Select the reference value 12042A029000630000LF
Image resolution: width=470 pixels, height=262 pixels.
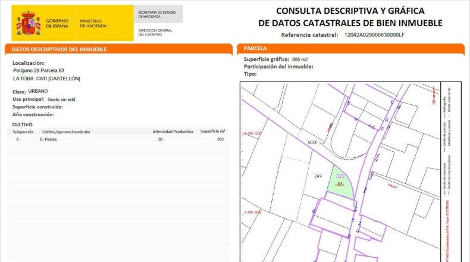374,35
